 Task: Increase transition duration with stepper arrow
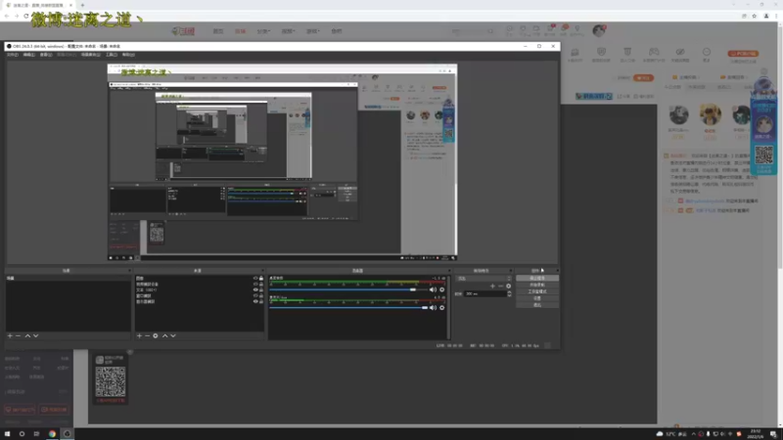pos(509,292)
